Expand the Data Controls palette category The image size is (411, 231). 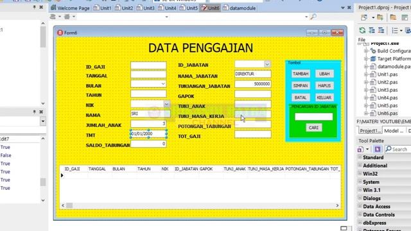click(360, 214)
